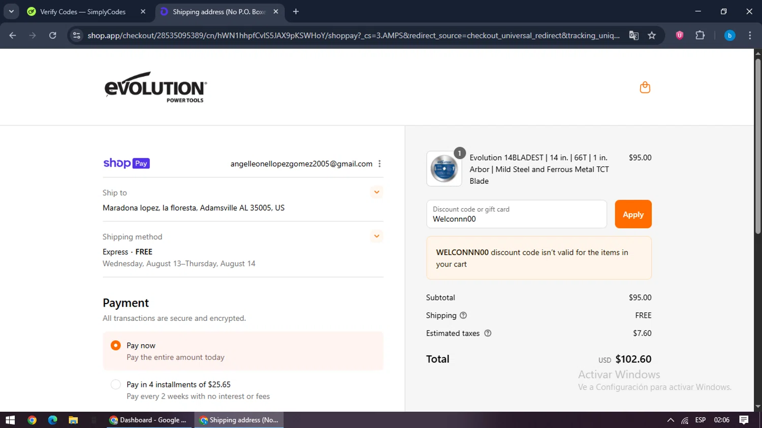The image size is (762, 428).
Task: Click the 02:06 taskbar clock
Action: click(x=722, y=420)
